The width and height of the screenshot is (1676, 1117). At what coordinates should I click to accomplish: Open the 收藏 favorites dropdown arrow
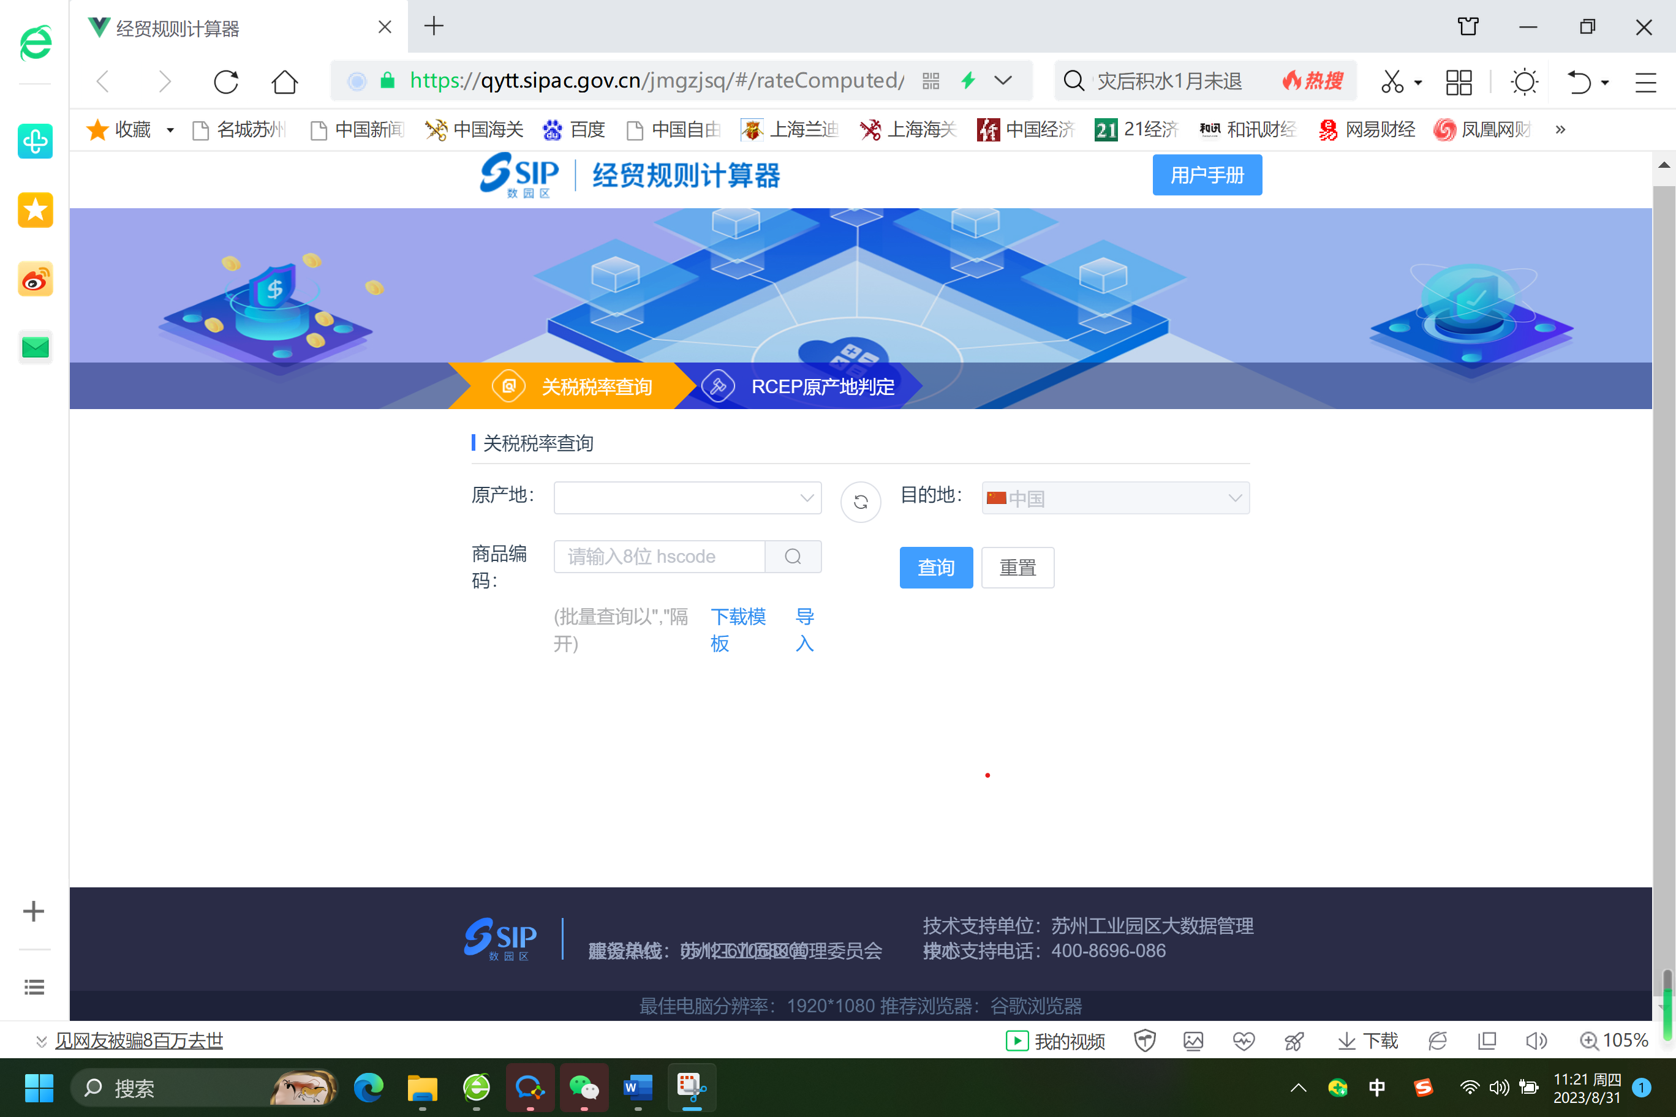point(170,130)
